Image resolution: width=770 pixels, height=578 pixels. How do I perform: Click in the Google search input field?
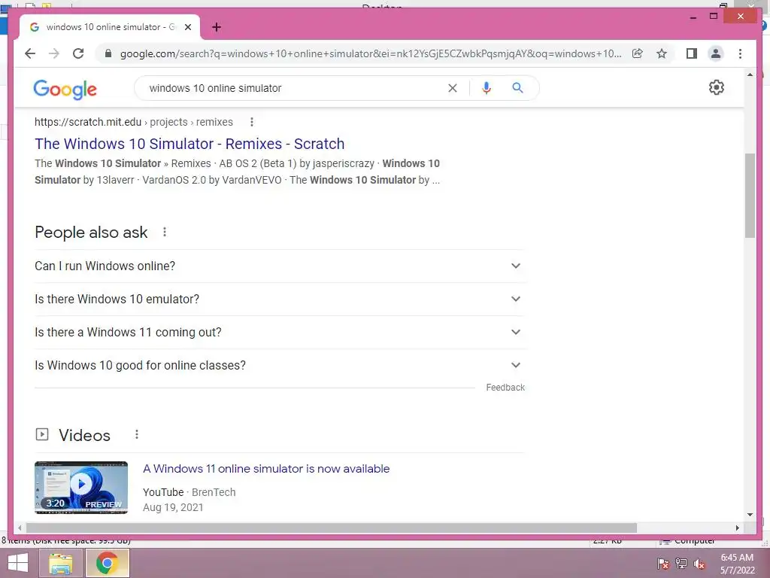pos(295,88)
